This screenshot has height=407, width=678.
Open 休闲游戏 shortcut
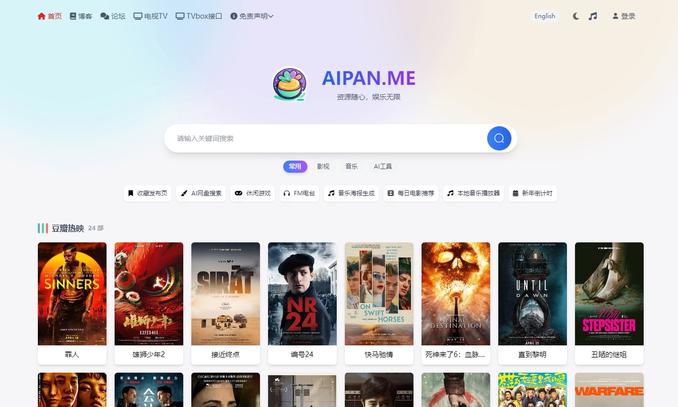(253, 193)
